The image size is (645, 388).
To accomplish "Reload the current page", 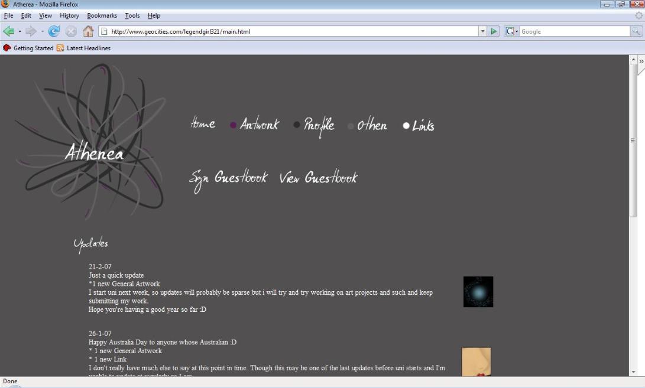I will 54,31.
